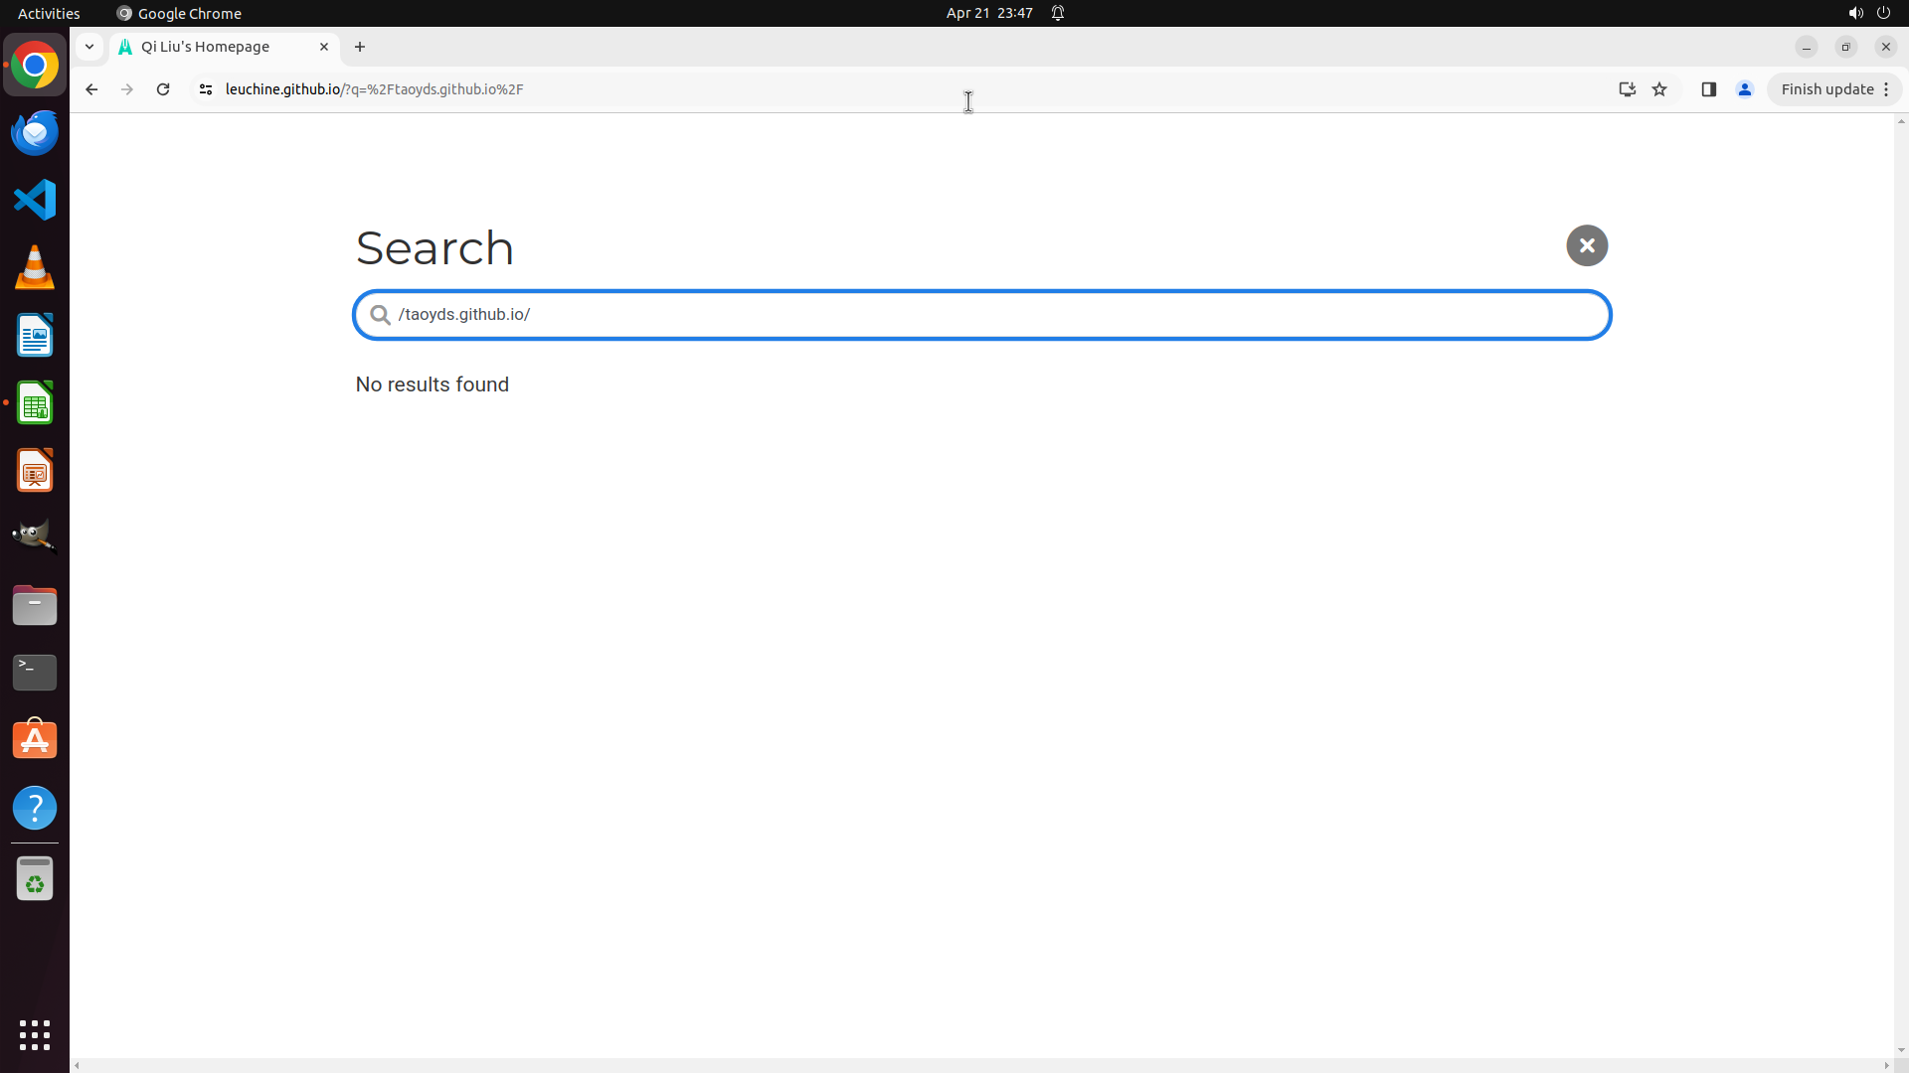Launch Visual Studio Code from the dock
The width and height of the screenshot is (1909, 1073).
(35, 200)
